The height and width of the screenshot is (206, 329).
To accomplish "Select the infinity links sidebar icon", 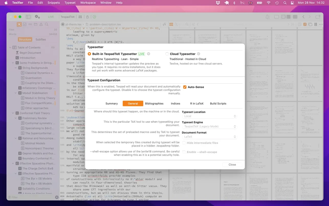I will click(30, 24).
